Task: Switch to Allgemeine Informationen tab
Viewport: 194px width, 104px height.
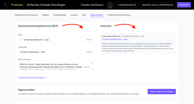Action: [26, 15]
